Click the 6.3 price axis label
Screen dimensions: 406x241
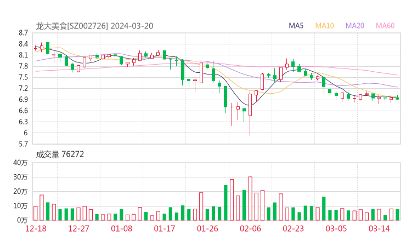pyautogui.click(x=23, y=122)
